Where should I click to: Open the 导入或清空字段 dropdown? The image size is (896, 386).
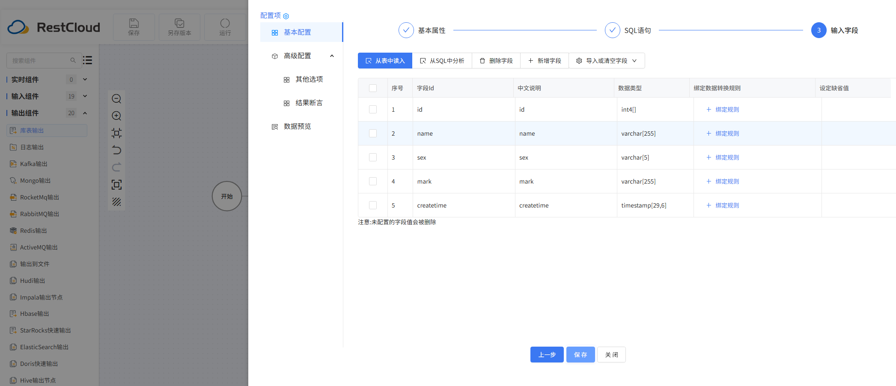coord(607,60)
